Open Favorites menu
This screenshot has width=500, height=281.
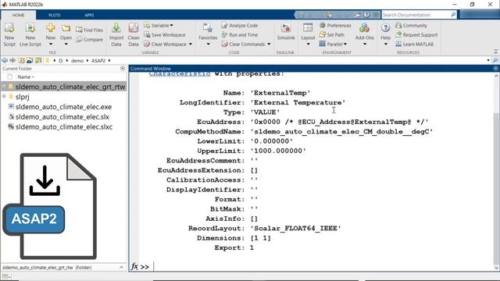tap(208, 34)
